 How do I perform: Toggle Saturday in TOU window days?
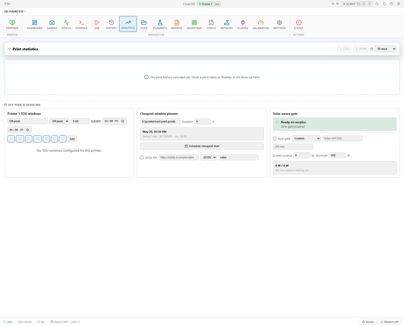pos(63,139)
